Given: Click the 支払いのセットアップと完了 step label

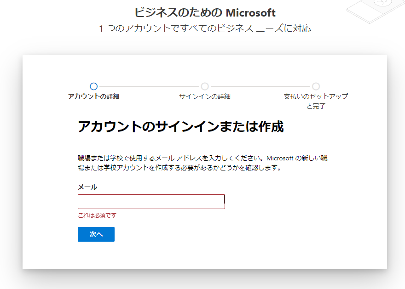Looking at the screenshot, I should [316, 101].
